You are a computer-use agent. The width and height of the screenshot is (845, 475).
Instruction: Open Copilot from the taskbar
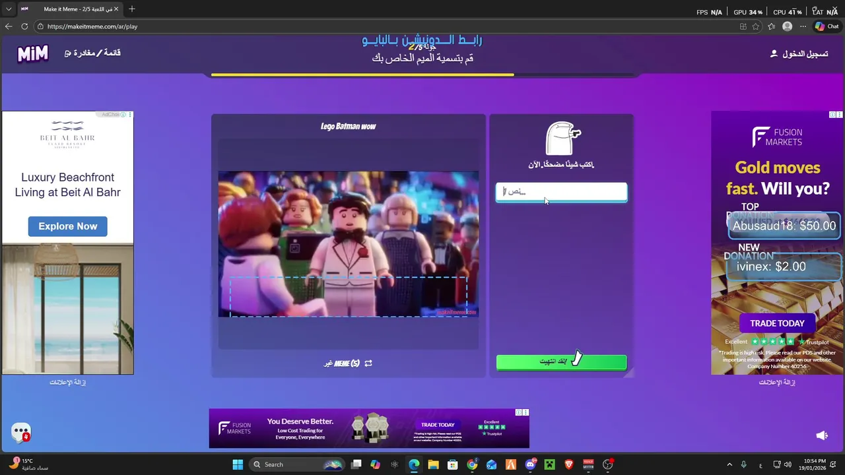pos(376,464)
